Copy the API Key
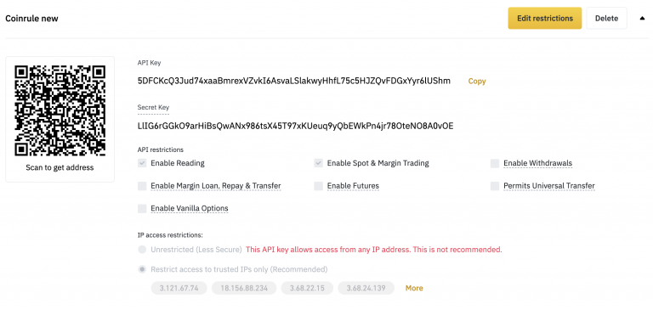 pyautogui.click(x=477, y=82)
